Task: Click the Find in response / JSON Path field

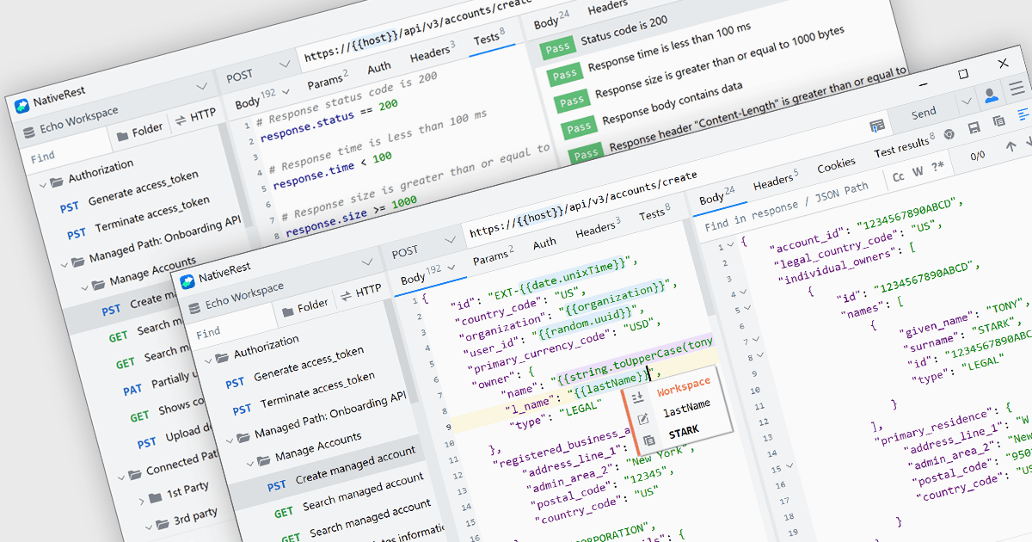Action: click(x=787, y=206)
